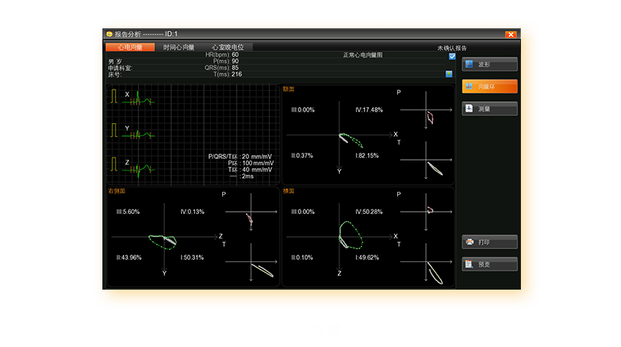Select the Z lead waveform
The height and width of the screenshot is (347, 621).
point(137,169)
